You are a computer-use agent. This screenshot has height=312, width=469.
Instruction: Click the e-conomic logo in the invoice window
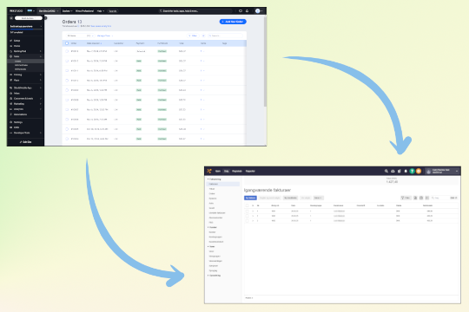pos(209,171)
